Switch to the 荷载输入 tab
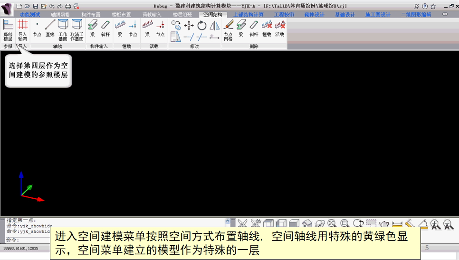This screenshot has height=260, width=459. (152, 14)
